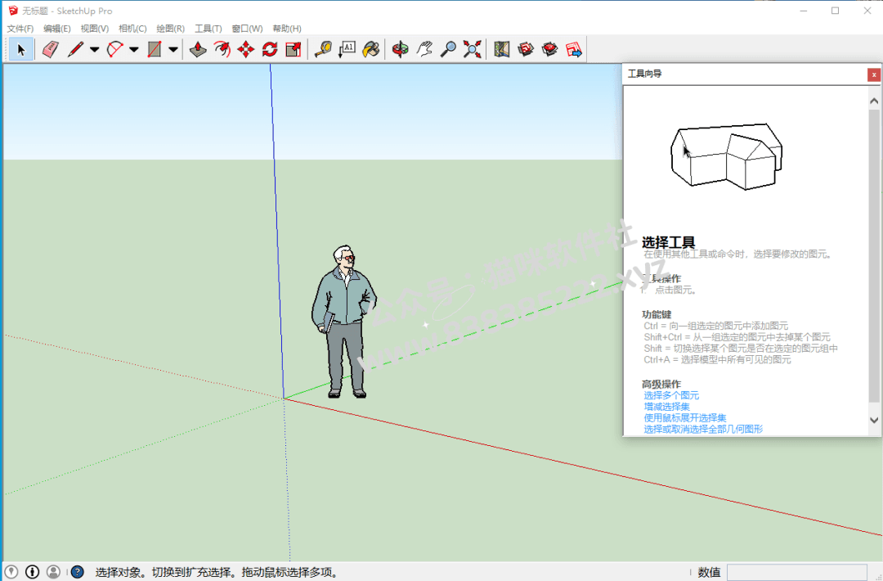Select the Orbit tool

click(401, 50)
